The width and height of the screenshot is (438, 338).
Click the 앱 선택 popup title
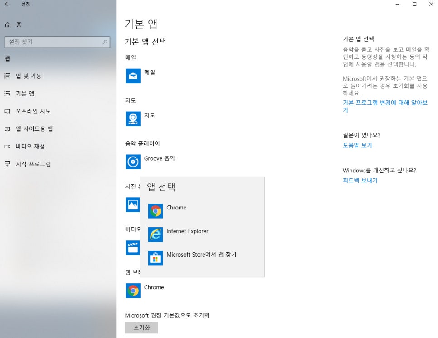161,187
